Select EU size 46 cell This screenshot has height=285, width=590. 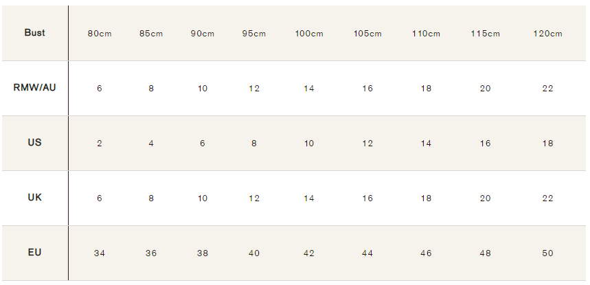tap(426, 253)
